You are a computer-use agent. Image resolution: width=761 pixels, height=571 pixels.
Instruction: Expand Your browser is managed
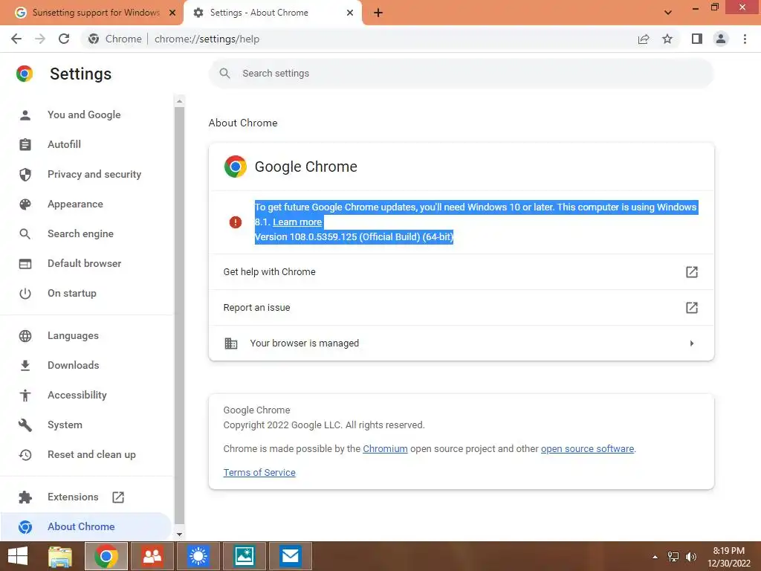461,343
